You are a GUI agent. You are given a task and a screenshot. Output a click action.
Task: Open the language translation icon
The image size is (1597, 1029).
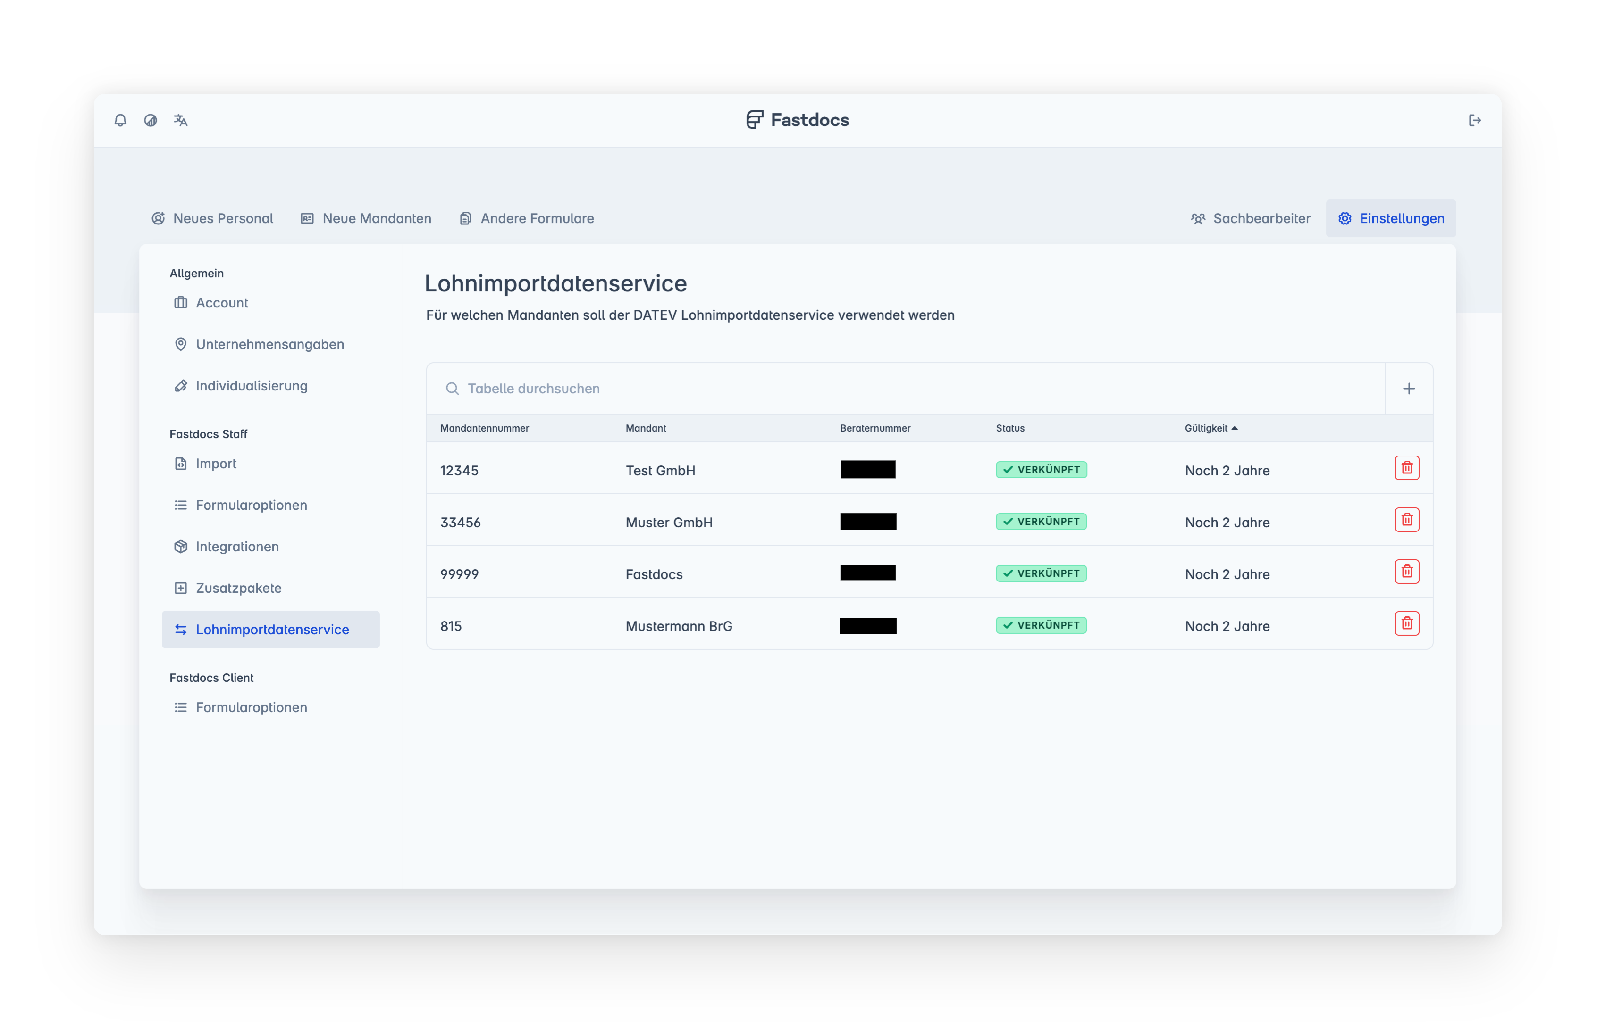coord(180,120)
